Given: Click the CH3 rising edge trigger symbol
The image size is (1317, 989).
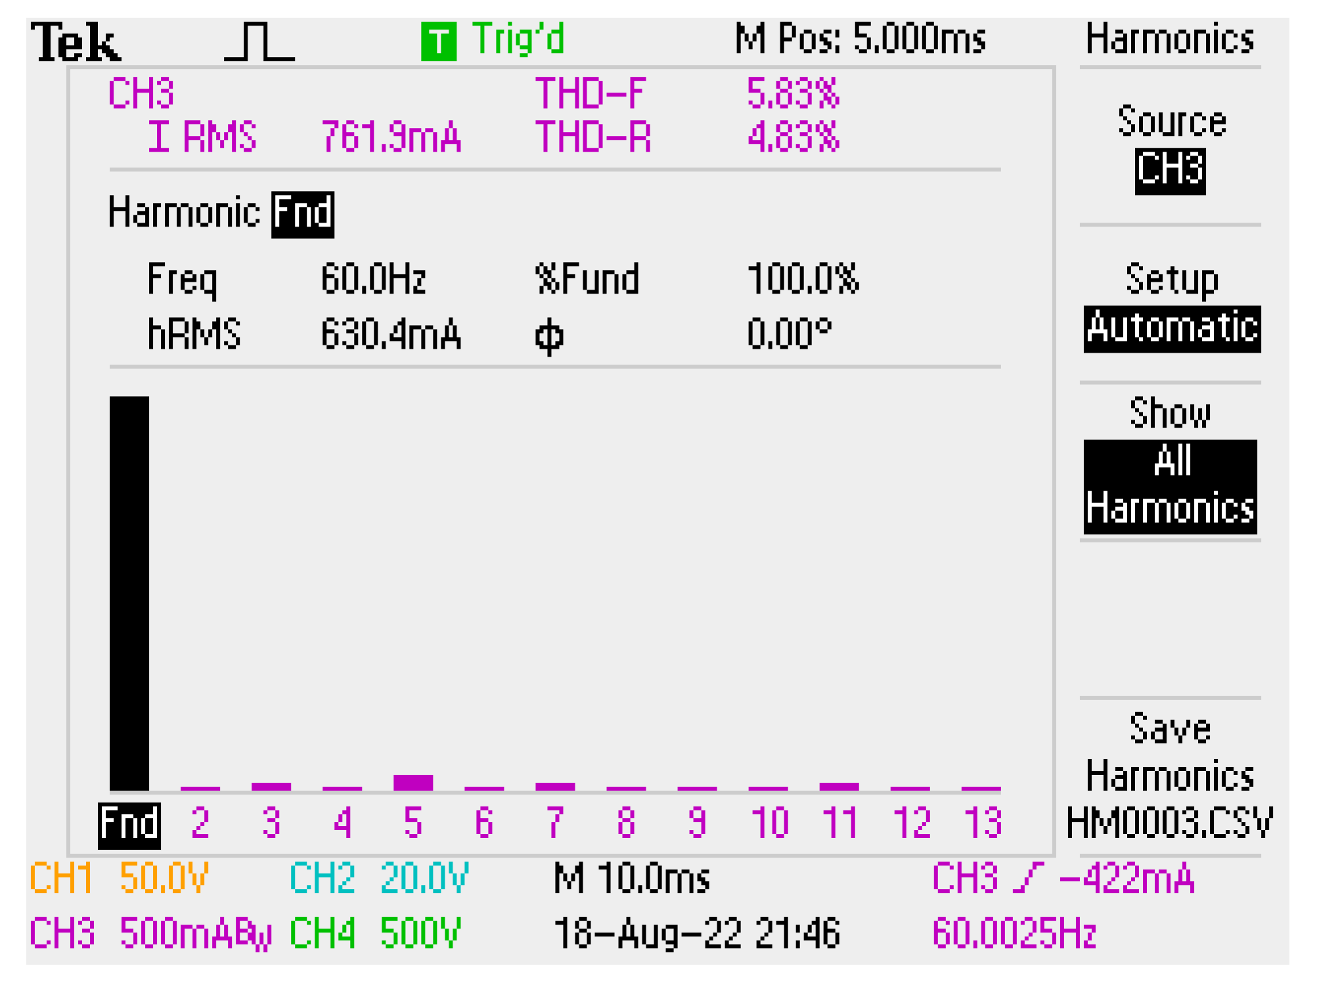Looking at the screenshot, I should click(x=1027, y=879).
